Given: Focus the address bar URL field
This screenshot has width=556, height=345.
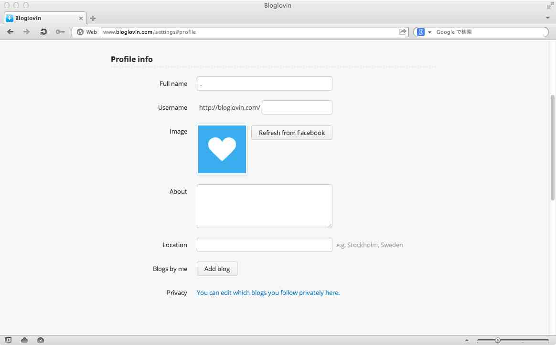Looking at the screenshot, I should (x=250, y=32).
